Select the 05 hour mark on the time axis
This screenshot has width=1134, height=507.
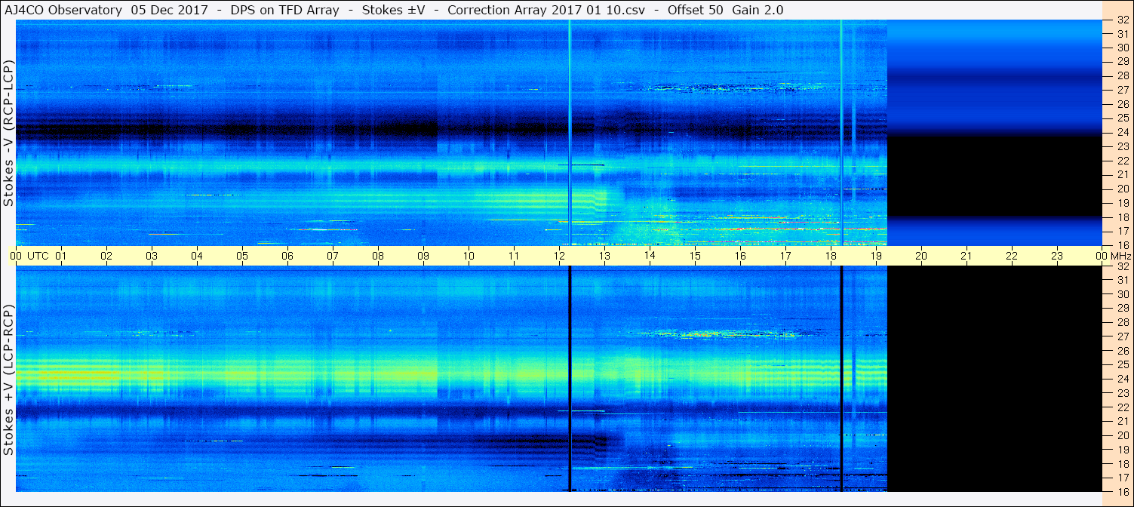(242, 256)
